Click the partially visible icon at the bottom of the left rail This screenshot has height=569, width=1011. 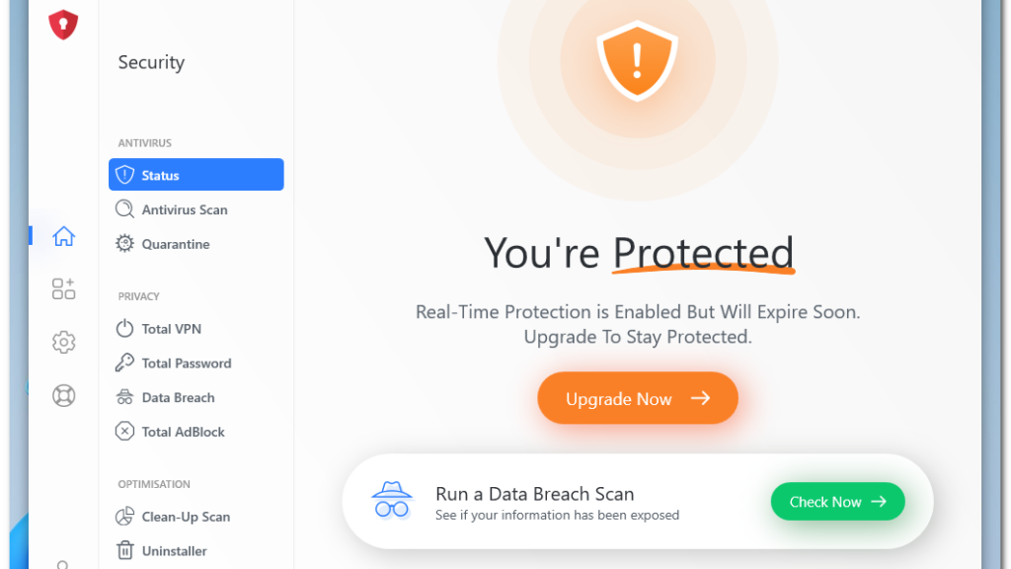(62, 564)
